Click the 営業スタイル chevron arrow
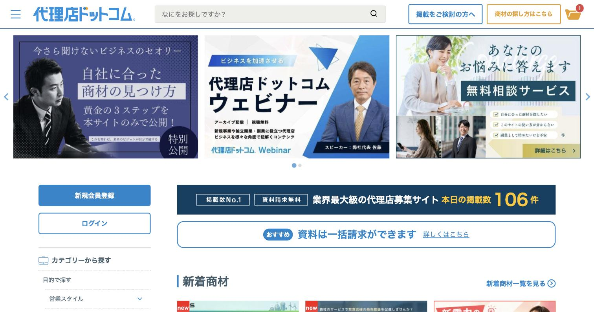This screenshot has width=594, height=312. [139, 299]
